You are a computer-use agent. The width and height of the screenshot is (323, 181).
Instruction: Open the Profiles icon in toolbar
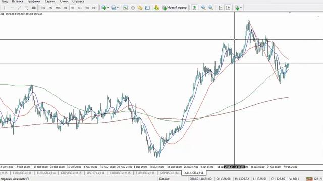pos(114,8)
